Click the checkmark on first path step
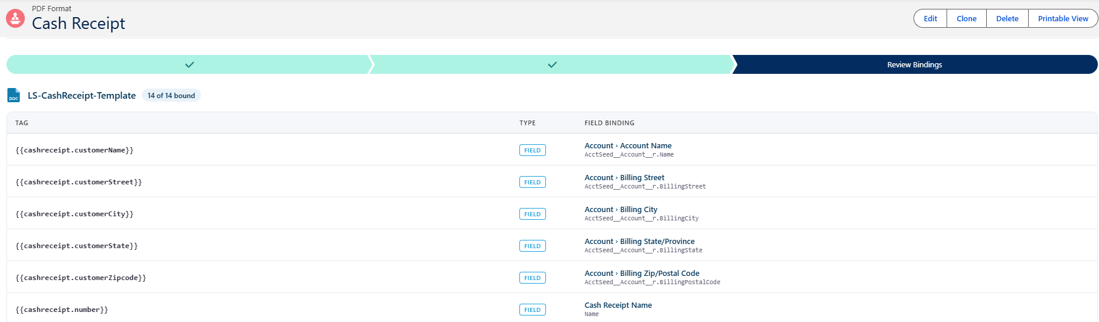Viewport: 1099px width, 322px height. tap(190, 64)
